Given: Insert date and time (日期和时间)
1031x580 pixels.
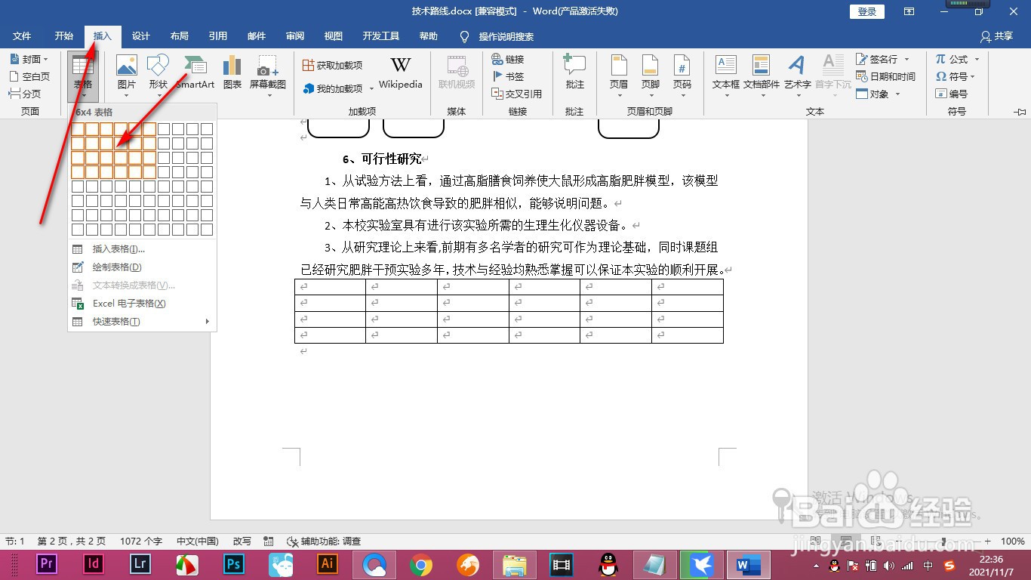Looking at the screenshot, I should coord(885,76).
